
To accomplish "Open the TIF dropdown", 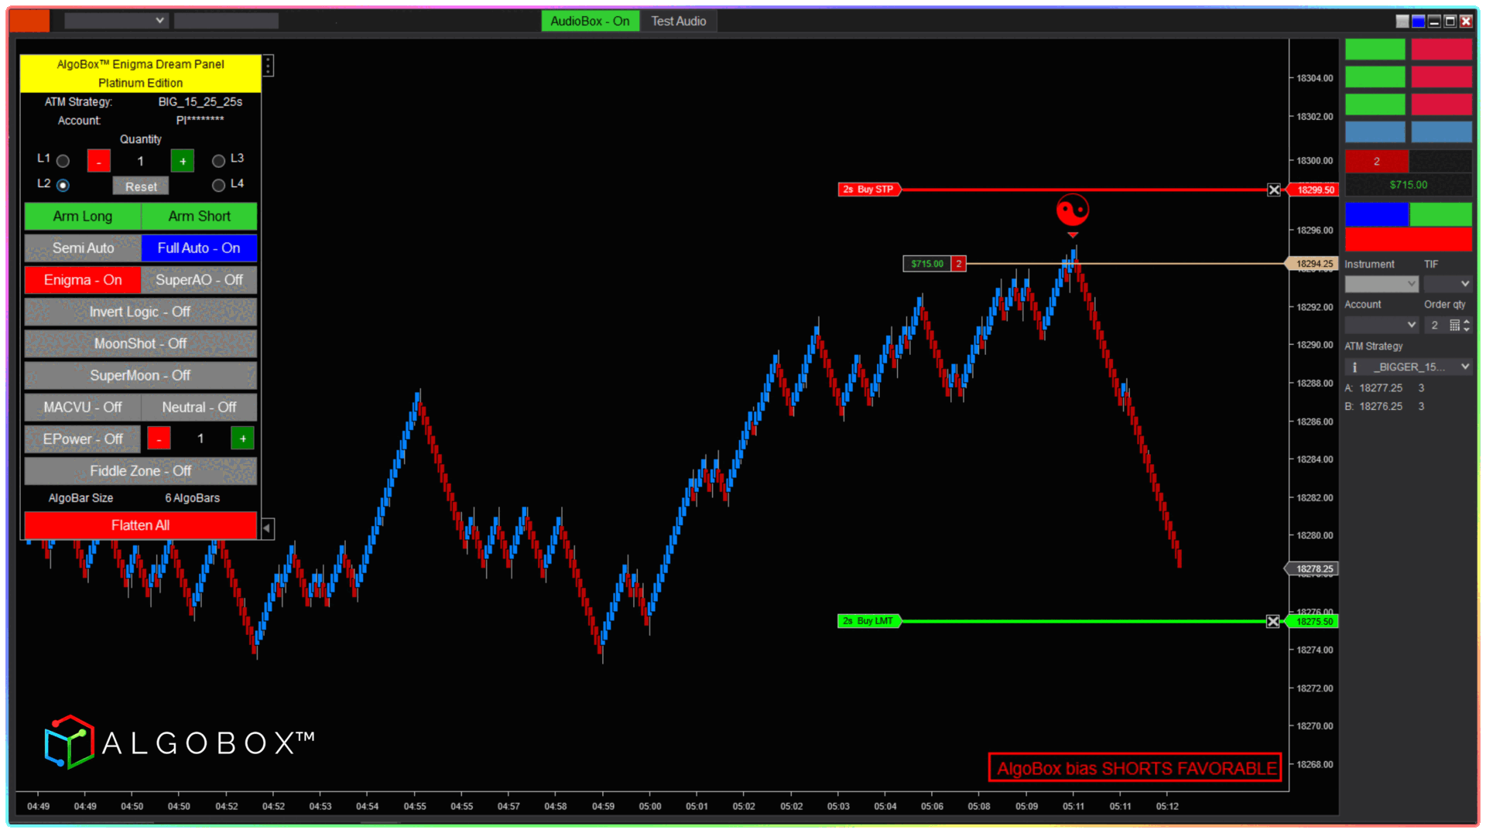I will (1447, 284).
